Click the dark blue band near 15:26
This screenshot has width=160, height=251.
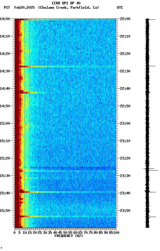click(x=73, y=168)
